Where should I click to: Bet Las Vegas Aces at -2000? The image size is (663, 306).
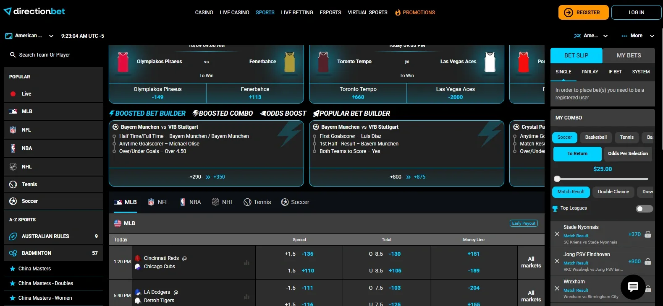[455, 93]
